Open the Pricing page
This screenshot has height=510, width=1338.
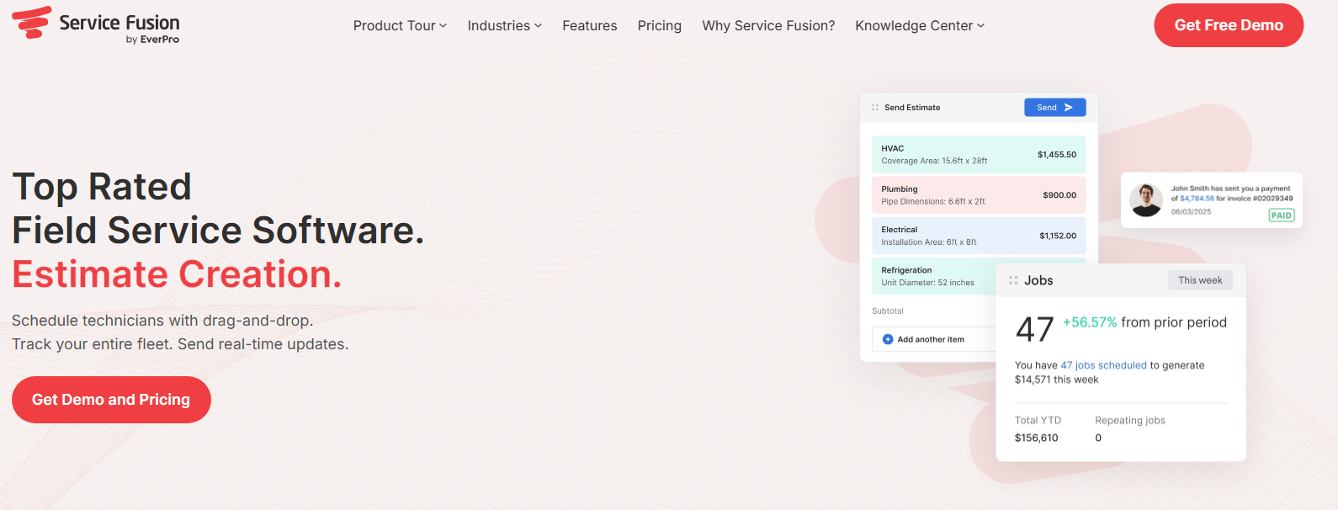pyautogui.click(x=660, y=26)
